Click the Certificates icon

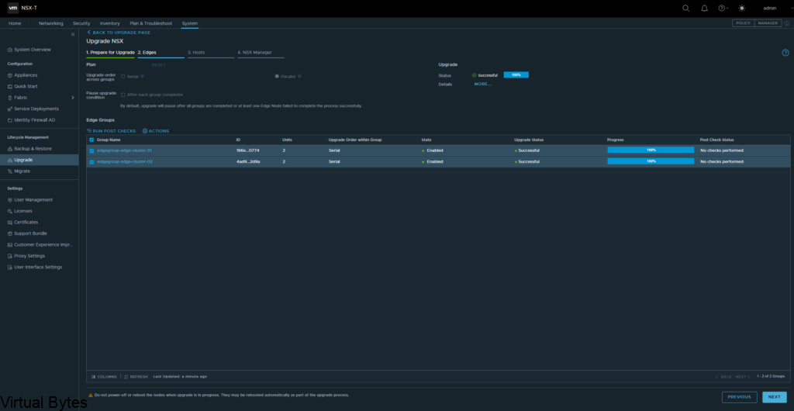pyautogui.click(x=10, y=223)
